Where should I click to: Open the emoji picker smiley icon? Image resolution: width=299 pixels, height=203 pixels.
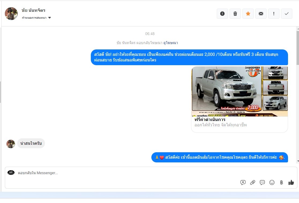point(272,182)
